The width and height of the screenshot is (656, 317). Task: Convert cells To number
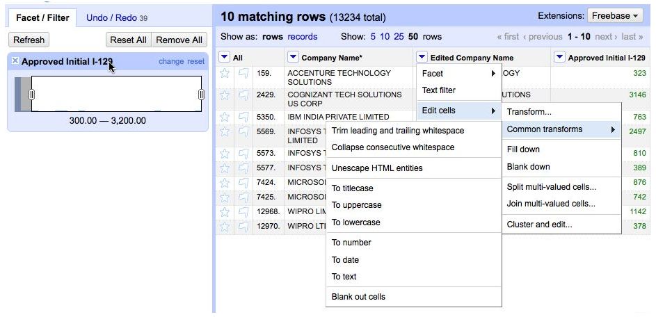(413, 243)
